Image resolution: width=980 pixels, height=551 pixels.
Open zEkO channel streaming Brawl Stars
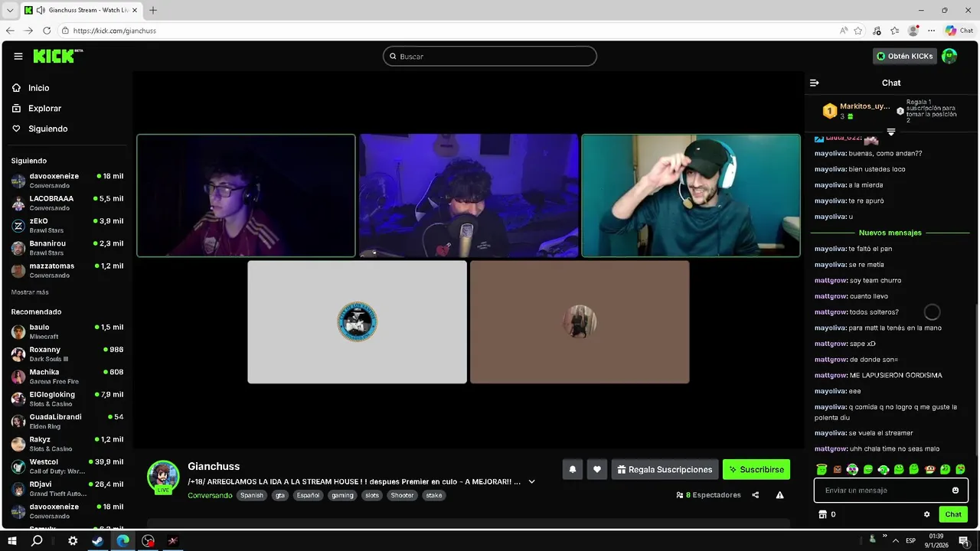(67, 226)
